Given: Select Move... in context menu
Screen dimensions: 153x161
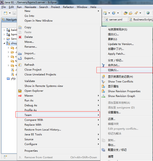Looking at the screenshot, I should point(29,42).
